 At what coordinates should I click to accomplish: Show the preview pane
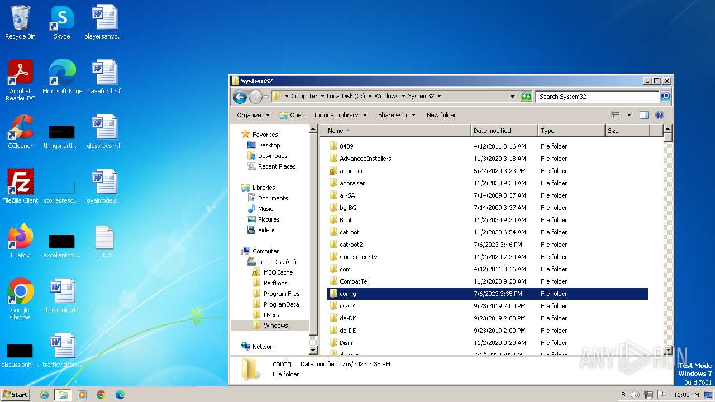[643, 115]
